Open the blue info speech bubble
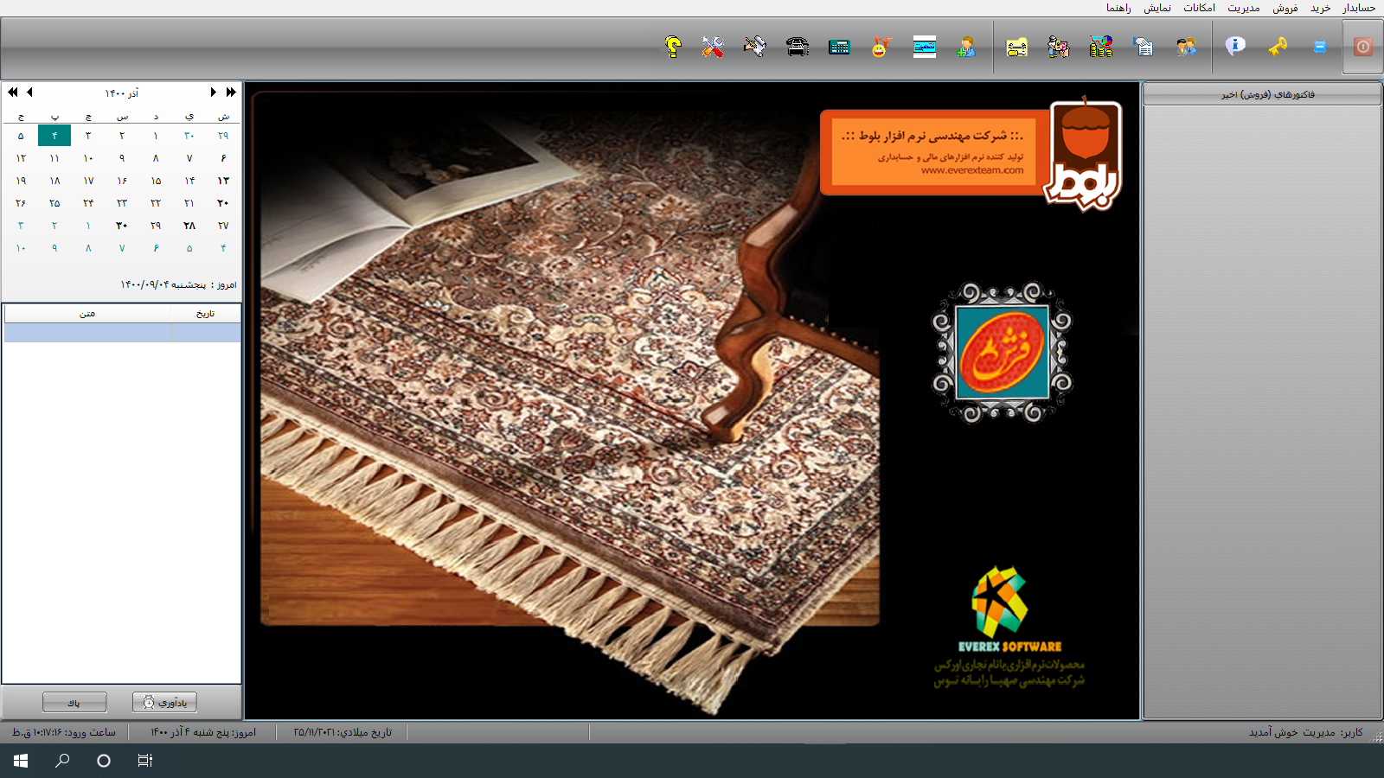 click(1235, 46)
